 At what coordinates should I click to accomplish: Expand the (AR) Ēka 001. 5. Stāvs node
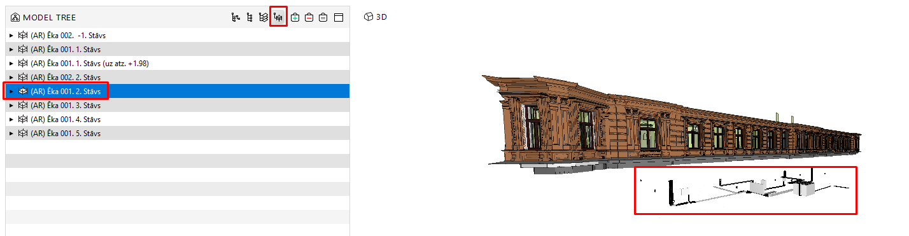tap(11, 133)
